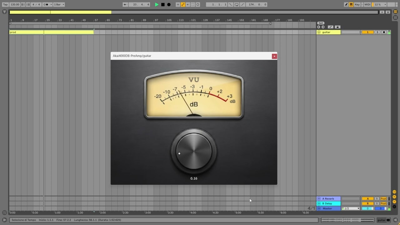The height and width of the screenshot is (225, 400).
Task: Open the 1 Bar quantization menu
Action: tap(59, 4)
